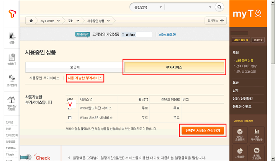Open the with T sidebar icon
Viewport: 275px width, 161px height.
tap(12, 59)
